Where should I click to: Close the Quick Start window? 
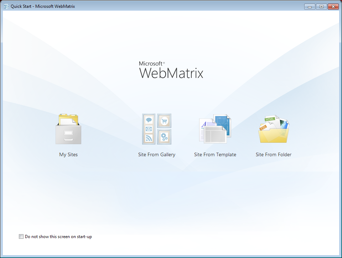click(x=333, y=6)
